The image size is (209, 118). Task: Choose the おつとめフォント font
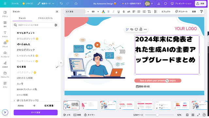click(x=26, y=33)
